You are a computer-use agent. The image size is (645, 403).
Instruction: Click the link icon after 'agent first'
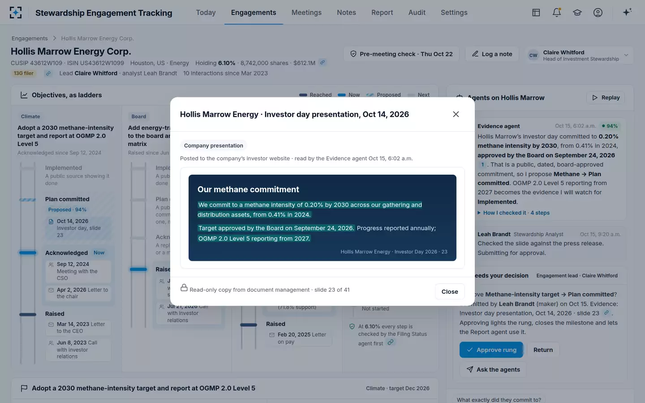point(391,343)
